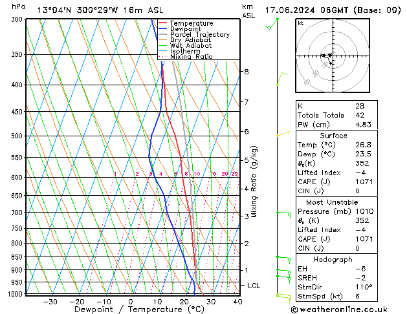Click the 'Mixing Ratio (g/kg)' vertical axis title
Screen dimensions: 407x314
pos(254,182)
